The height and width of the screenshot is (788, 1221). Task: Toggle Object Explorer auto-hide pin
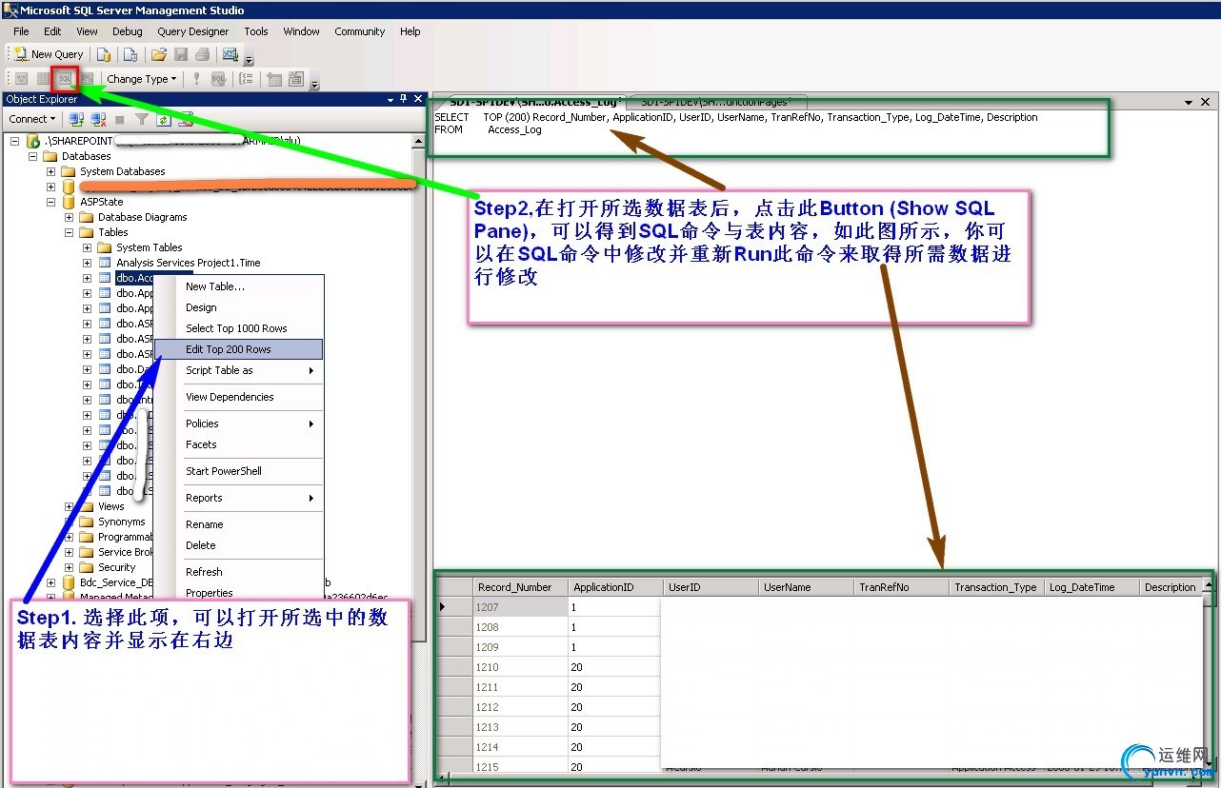click(404, 99)
